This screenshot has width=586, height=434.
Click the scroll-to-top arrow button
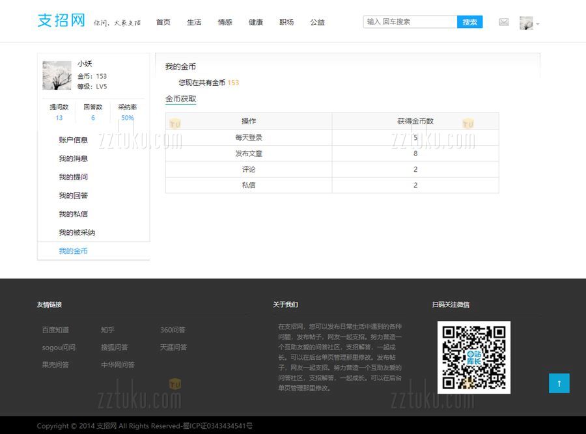[x=559, y=383]
